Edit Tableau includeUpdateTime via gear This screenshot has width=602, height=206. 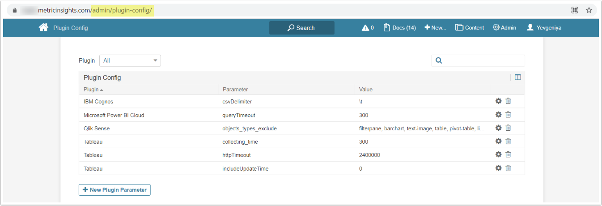(498, 168)
